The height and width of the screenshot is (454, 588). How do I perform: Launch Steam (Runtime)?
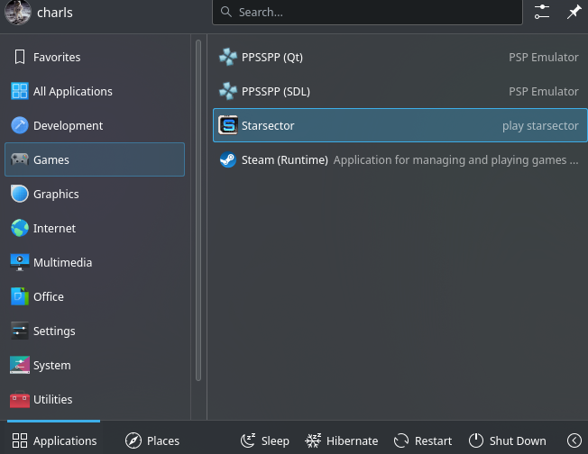pyautogui.click(x=400, y=160)
